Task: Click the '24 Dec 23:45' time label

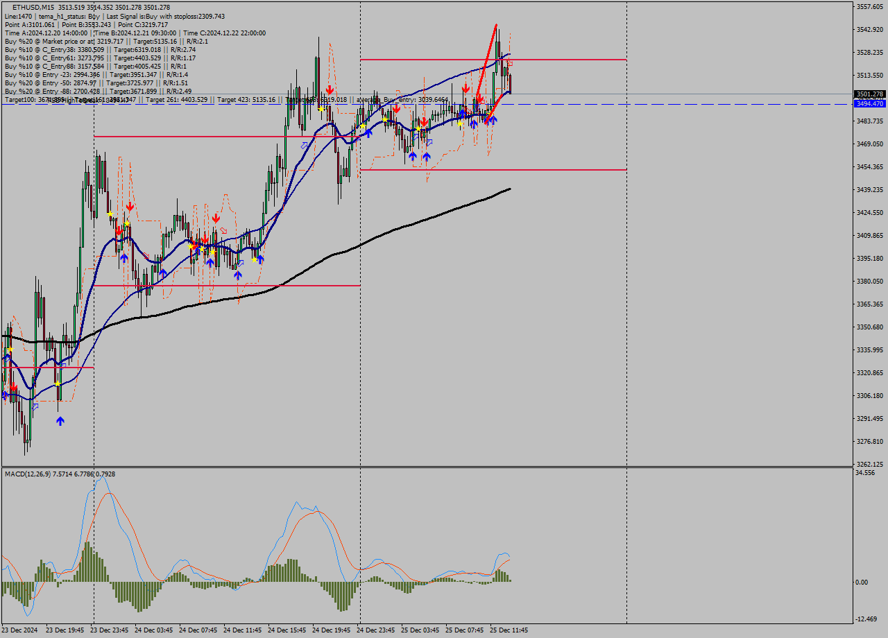Action: tap(375, 630)
